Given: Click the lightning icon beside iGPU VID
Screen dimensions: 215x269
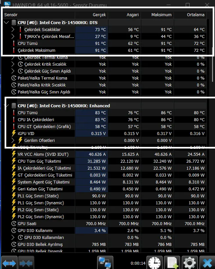Looking at the screenshot, I should point(14,133).
